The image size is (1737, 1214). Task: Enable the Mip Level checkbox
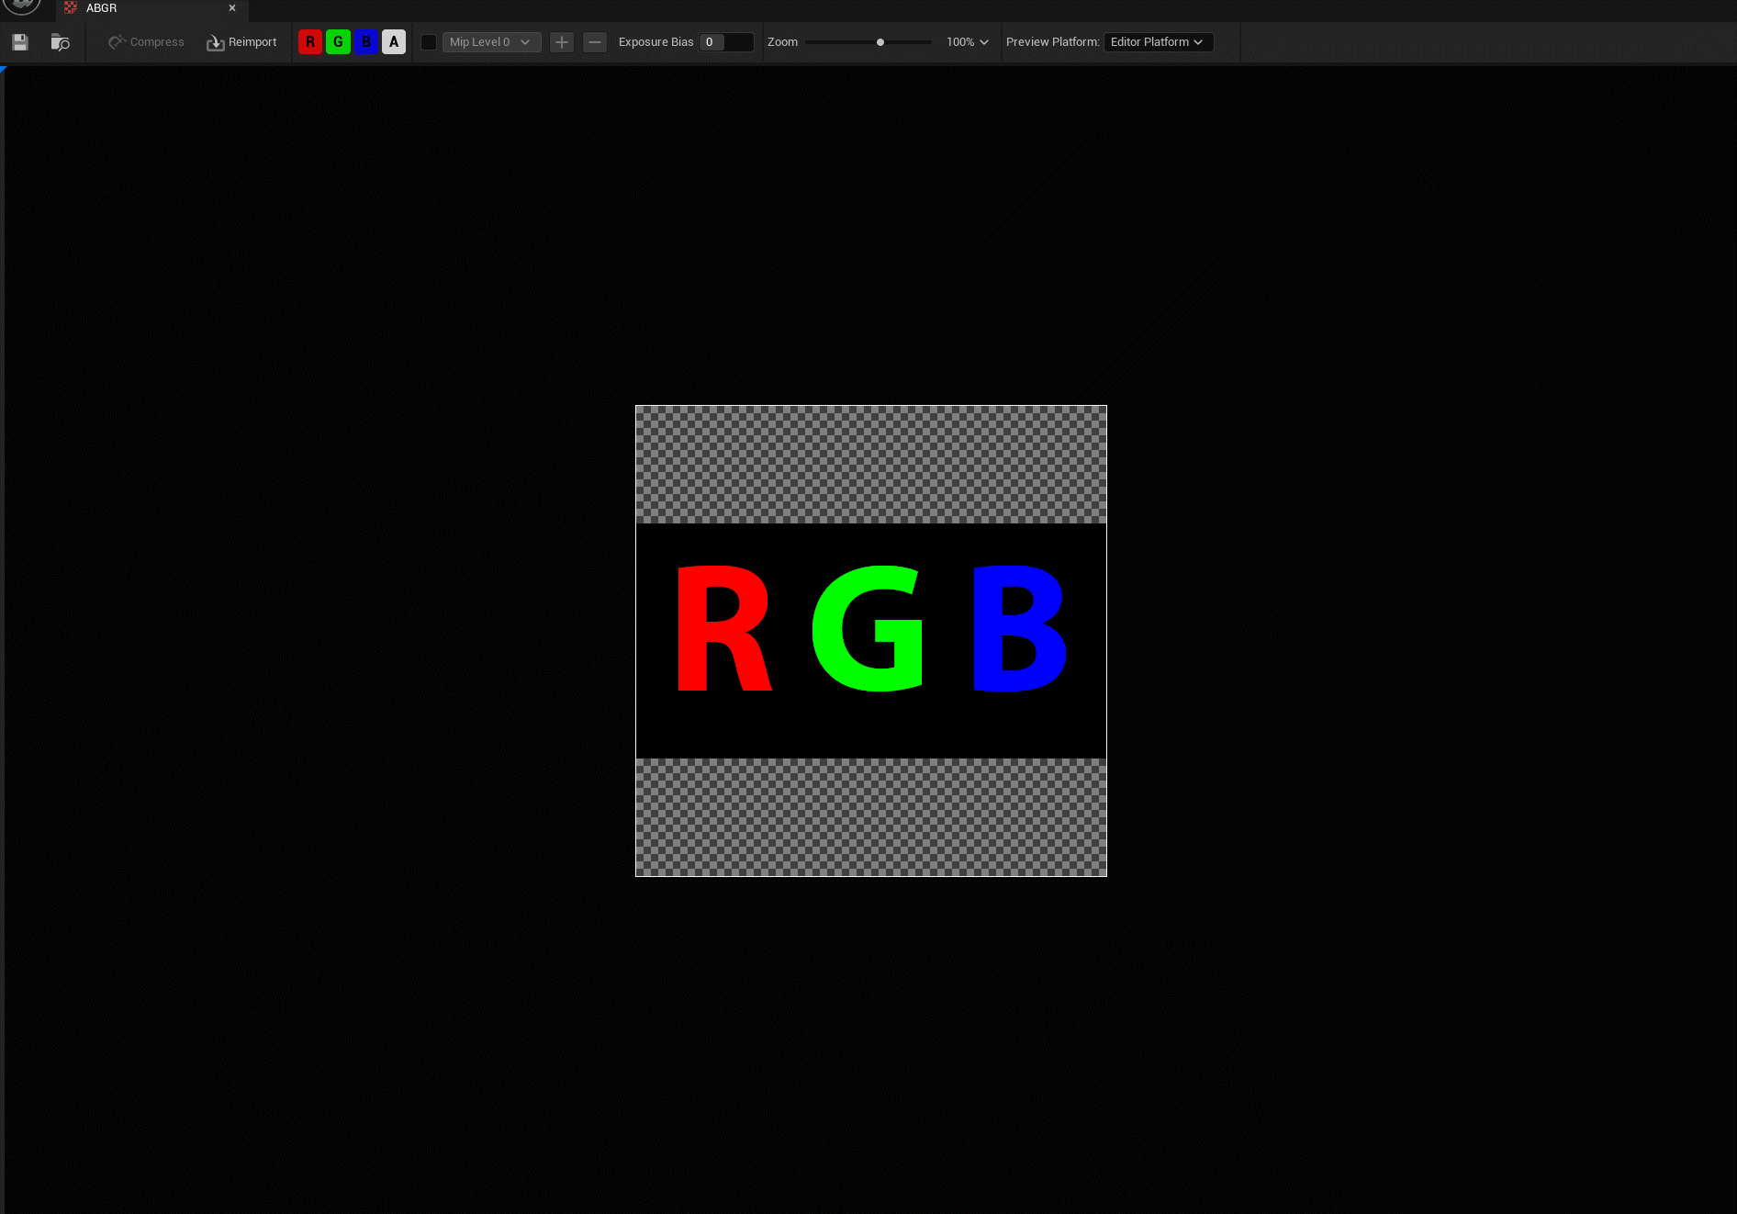tap(429, 42)
